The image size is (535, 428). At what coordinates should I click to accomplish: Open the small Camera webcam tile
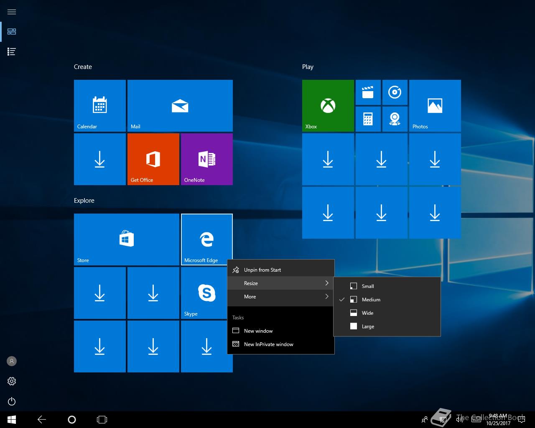[395, 119]
